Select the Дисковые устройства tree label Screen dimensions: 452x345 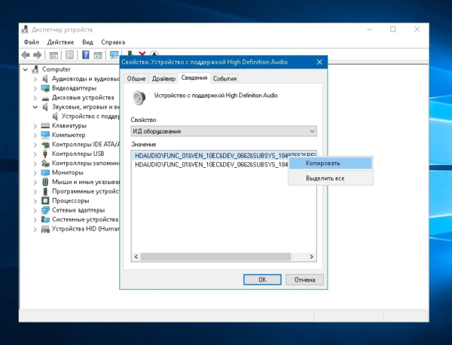tap(83, 97)
